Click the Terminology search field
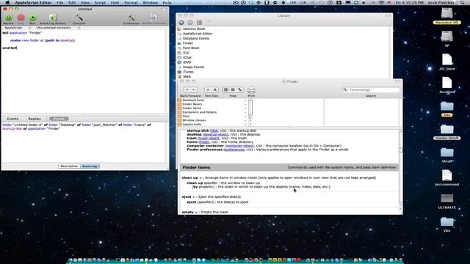 (x=371, y=89)
